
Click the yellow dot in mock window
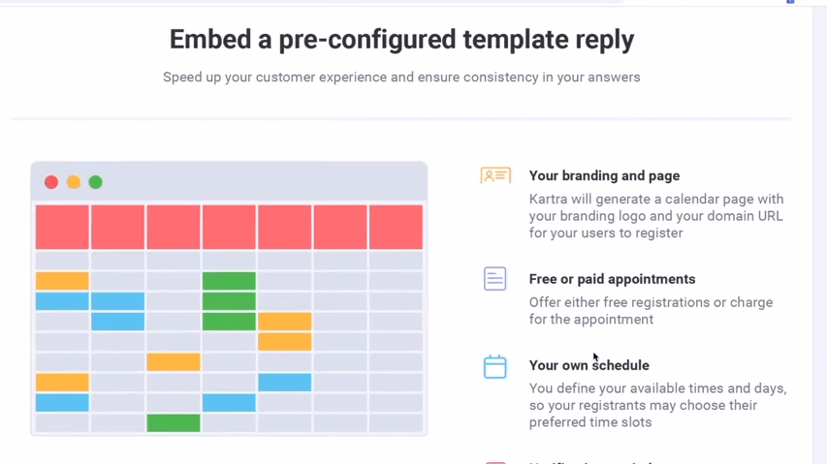pyautogui.click(x=74, y=182)
